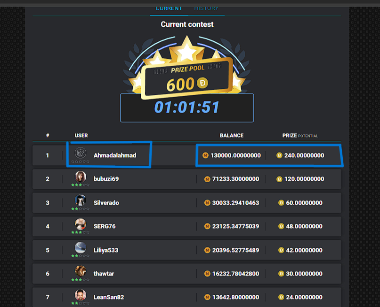The image size is (380, 307).
Task: Click Ahmadalahmad's avatar icon
Action: 81,153
